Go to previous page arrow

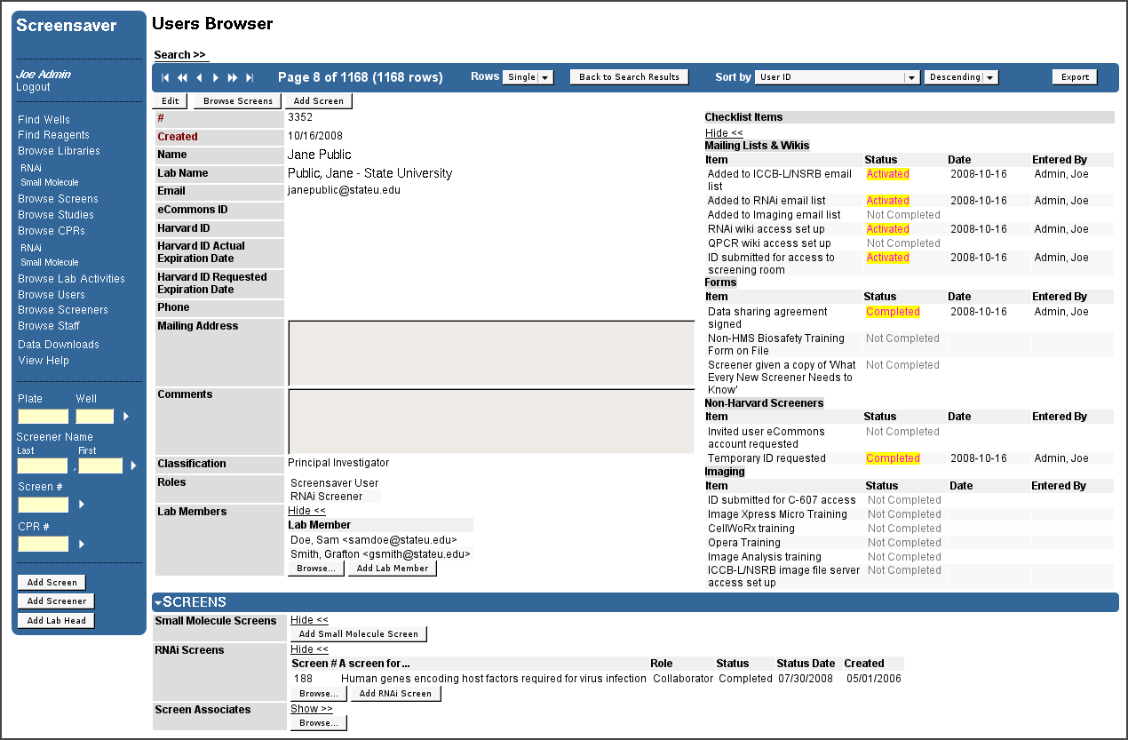(x=199, y=78)
